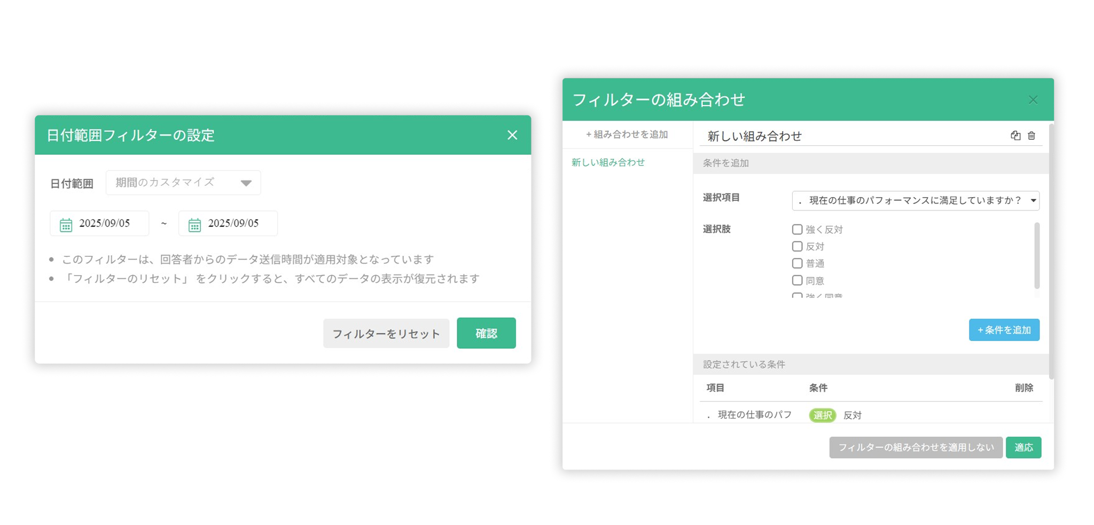Close the 日付範囲フィルターの設定 dialog
The width and height of the screenshot is (1094, 525).
coord(512,135)
